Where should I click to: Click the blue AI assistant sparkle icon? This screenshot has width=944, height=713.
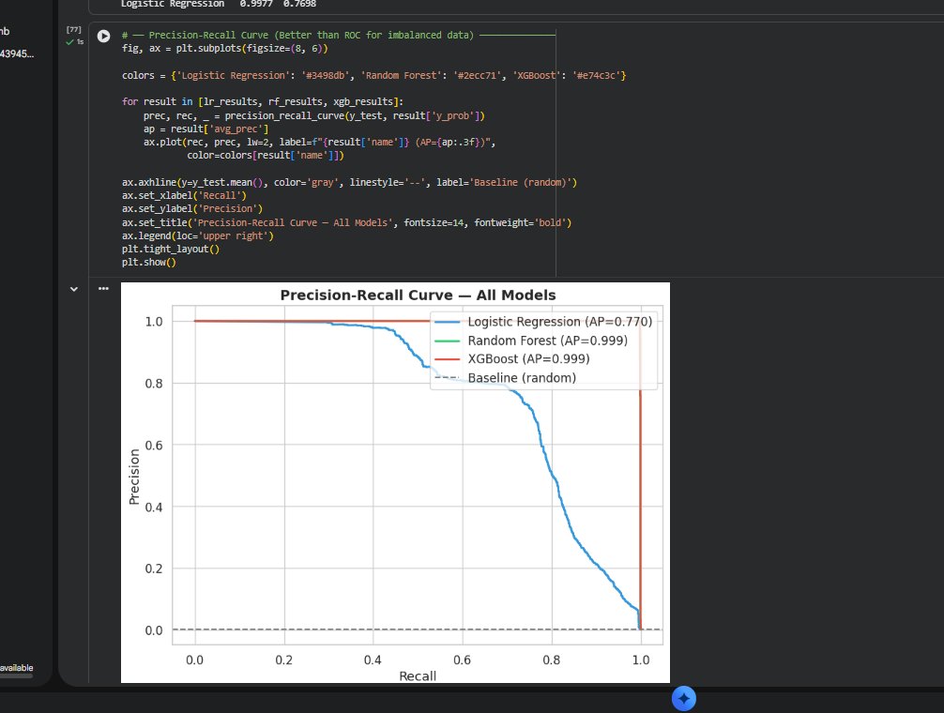(x=684, y=698)
